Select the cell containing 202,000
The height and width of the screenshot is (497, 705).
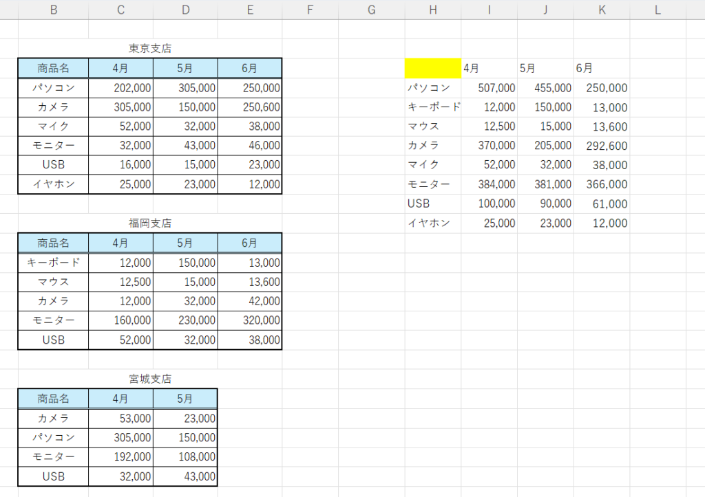pos(121,88)
